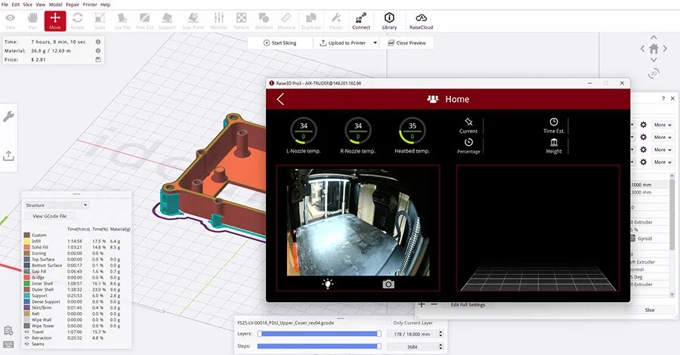Select the Move tool in toolbar
This screenshot has width=680, height=355.
(55, 20)
